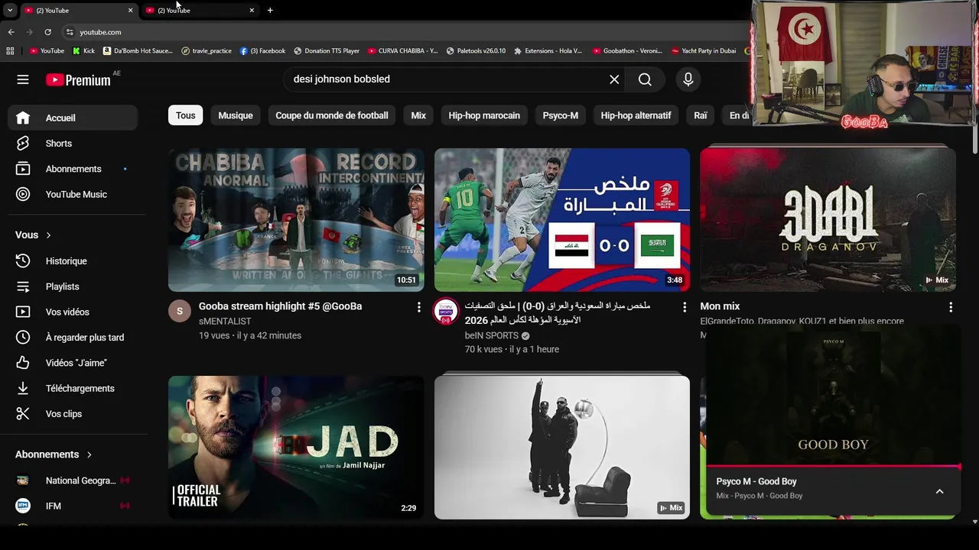Viewport: 979px width, 550px height.
Task: Close the first YouTube browser tab
Action: pos(130,10)
